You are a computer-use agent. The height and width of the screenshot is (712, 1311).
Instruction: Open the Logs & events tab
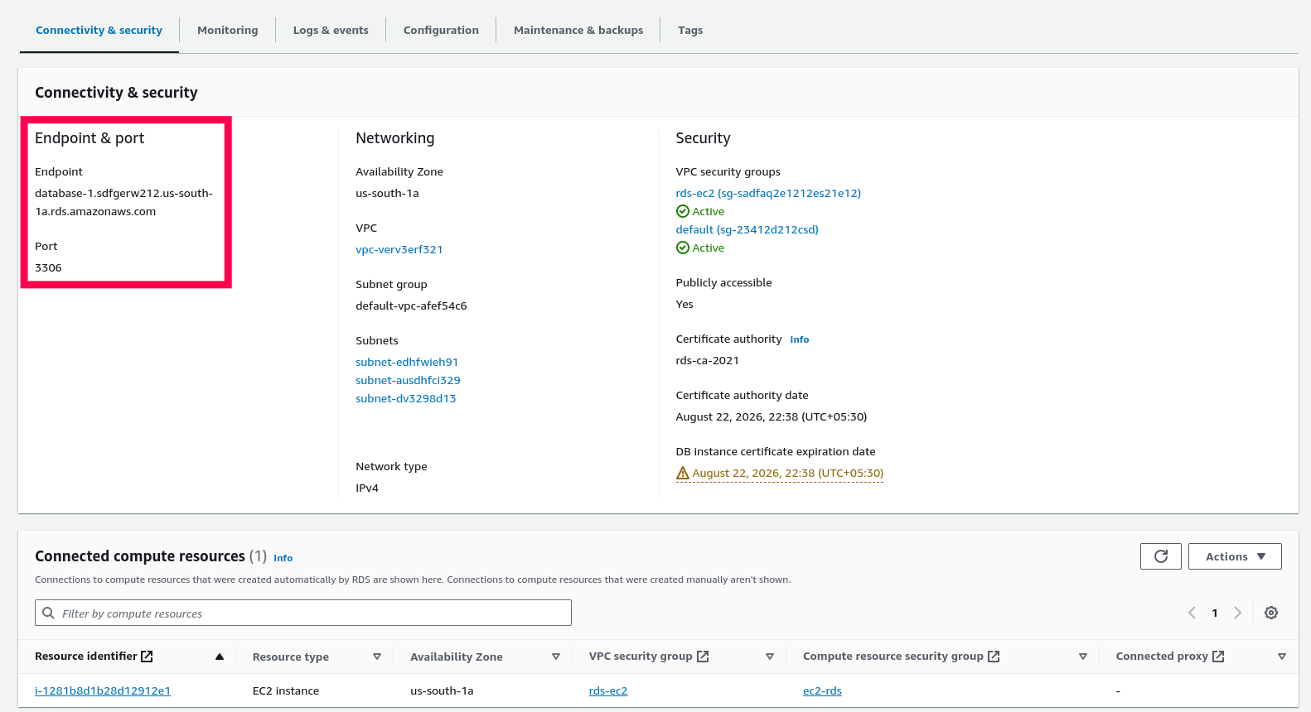[331, 30]
